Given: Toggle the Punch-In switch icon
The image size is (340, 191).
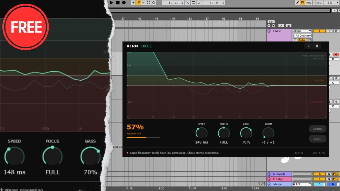Looking at the screenshot, I should coord(188,3).
